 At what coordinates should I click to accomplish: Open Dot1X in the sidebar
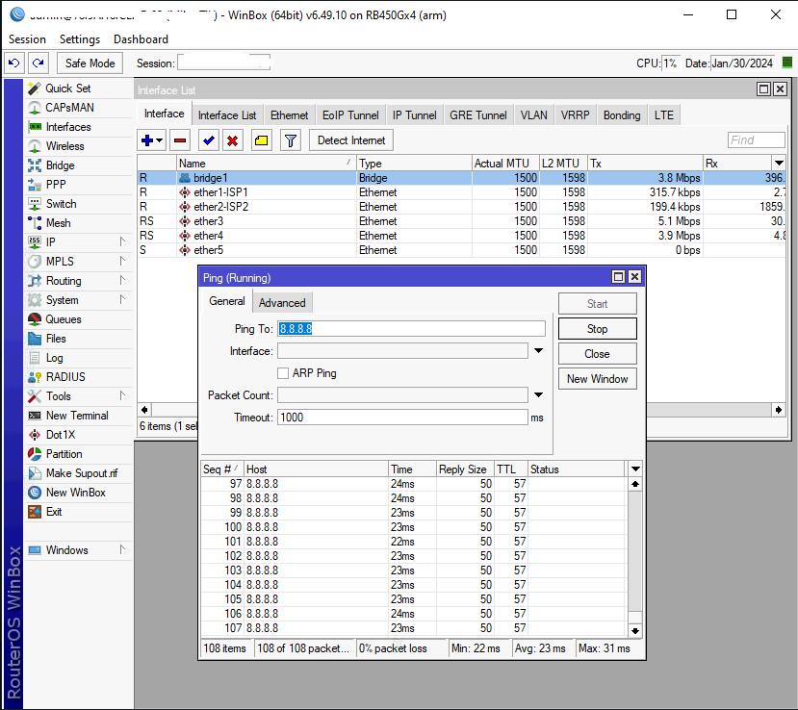coord(61,435)
